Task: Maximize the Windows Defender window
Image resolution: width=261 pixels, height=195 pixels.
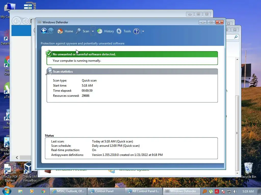Action: click(211, 22)
